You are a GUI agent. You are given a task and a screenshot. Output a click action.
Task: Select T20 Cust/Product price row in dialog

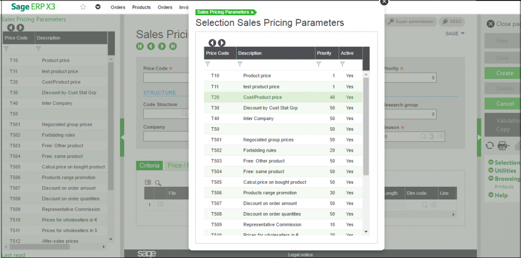(x=283, y=97)
